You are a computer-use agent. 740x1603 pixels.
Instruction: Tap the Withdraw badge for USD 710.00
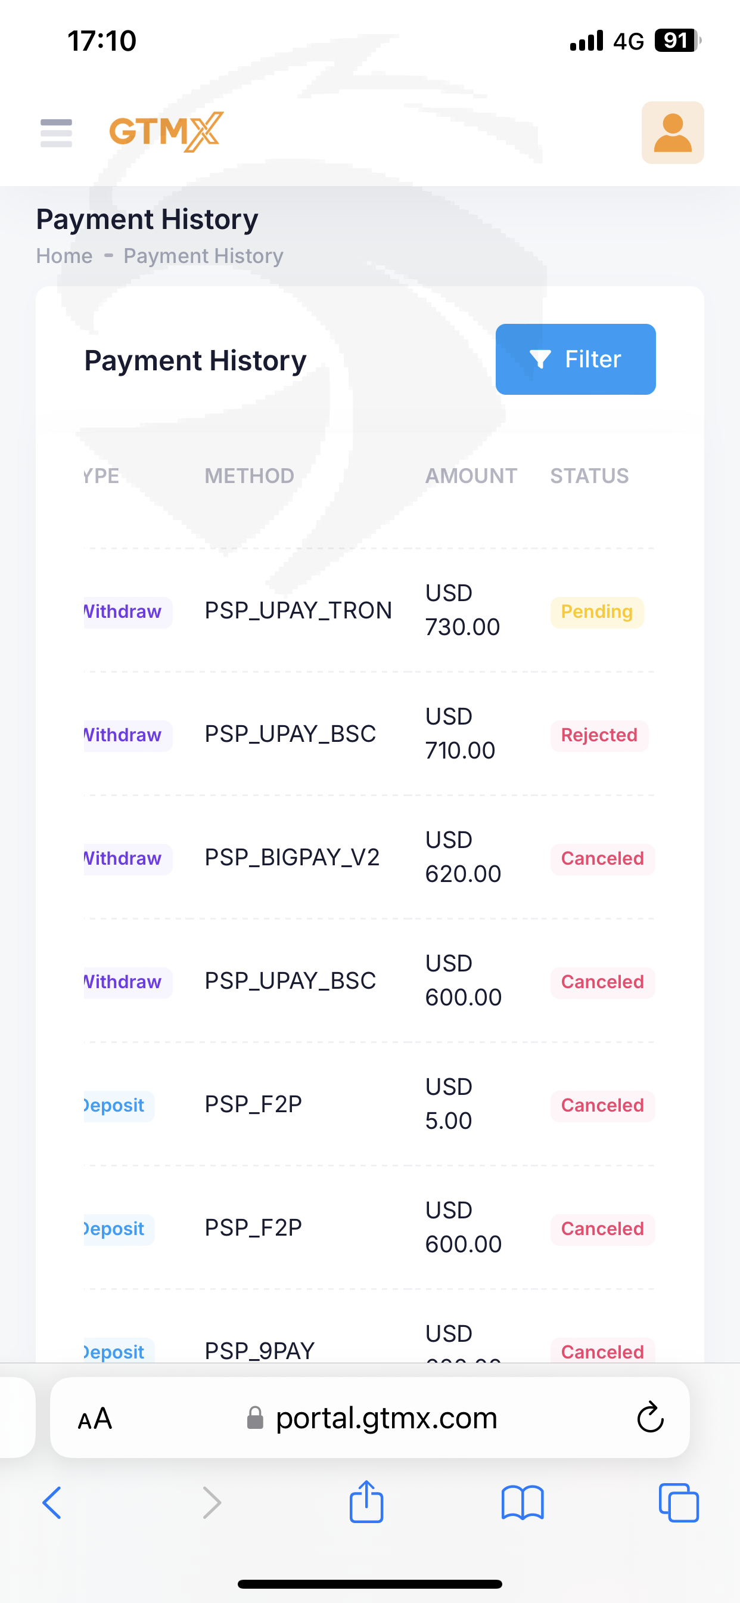(x=125, y=735)
